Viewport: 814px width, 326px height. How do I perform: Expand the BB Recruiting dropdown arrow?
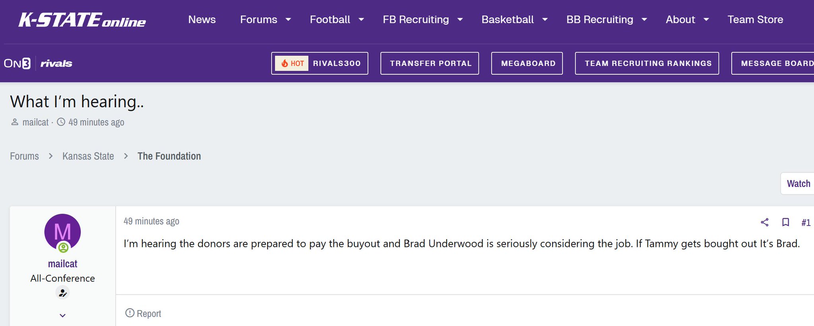click(644, 19)
